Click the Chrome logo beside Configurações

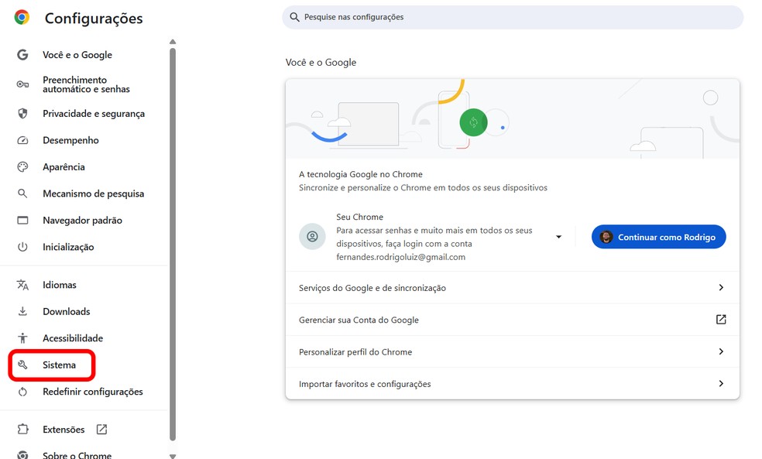(22, 18)
